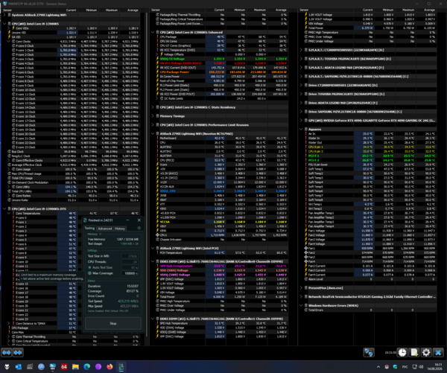447x373 pixels.
Task: Click the Stop button in memory test
Action: (113, 323)
